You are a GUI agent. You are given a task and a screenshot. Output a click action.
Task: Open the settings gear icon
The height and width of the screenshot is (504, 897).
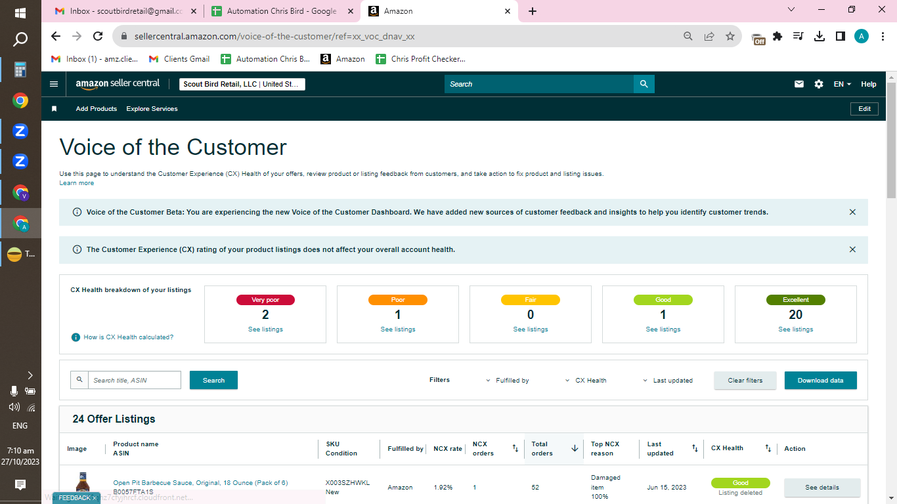pyautogui.click(x=819, y=84)
